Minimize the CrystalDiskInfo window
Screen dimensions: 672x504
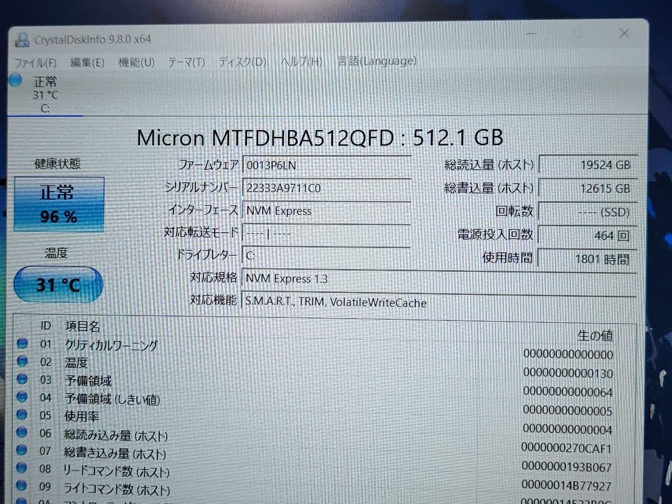(x=531, y=33)
